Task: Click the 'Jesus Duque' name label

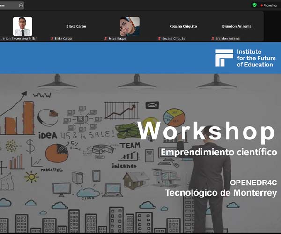Action: tap(117, 38)
